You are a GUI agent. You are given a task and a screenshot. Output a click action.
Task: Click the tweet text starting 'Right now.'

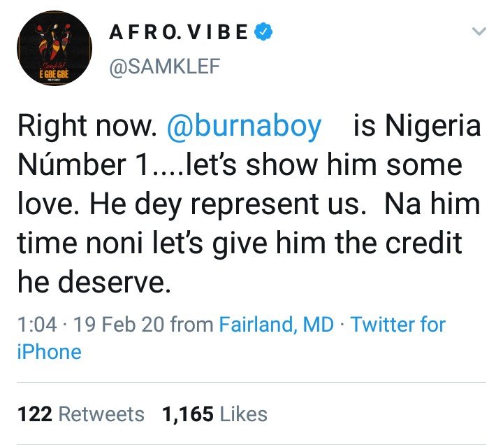click(91, 127)
